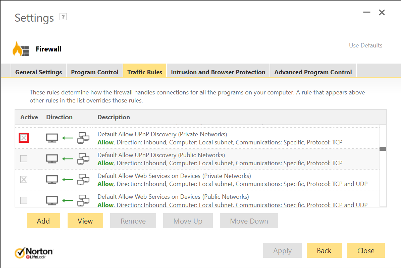Click the Use Defaults link
The width and height of the screenshot is (401, 268).
365,45
